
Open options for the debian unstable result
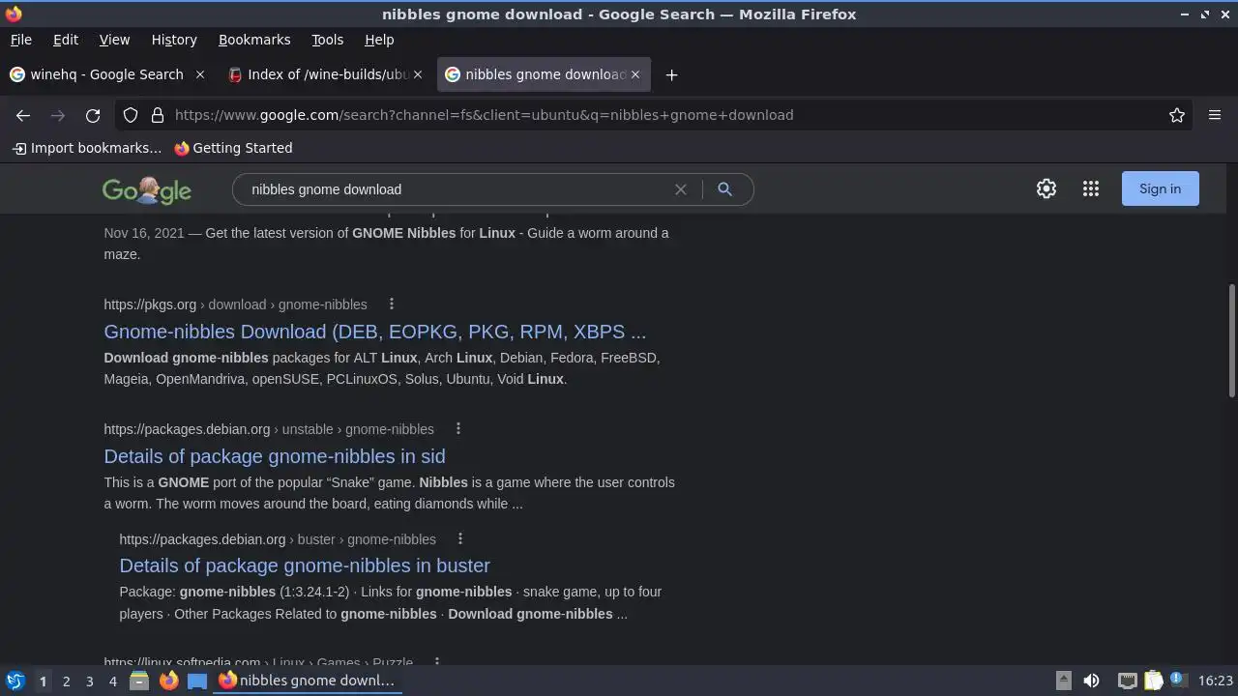click(458, 428)
